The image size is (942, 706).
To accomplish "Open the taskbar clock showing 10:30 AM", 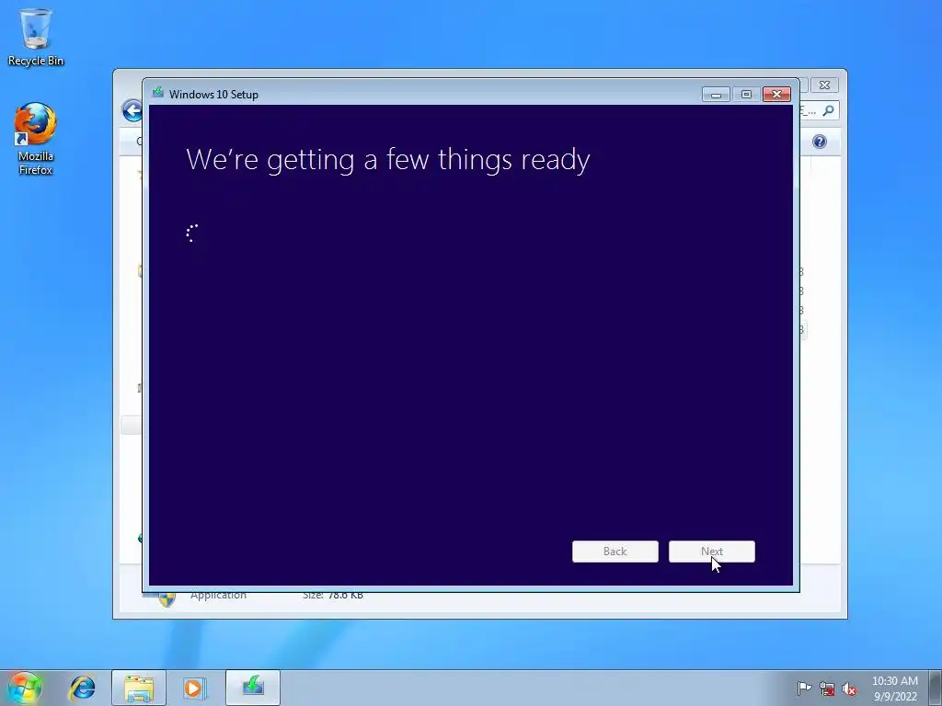I will click(x=894, y=689).
